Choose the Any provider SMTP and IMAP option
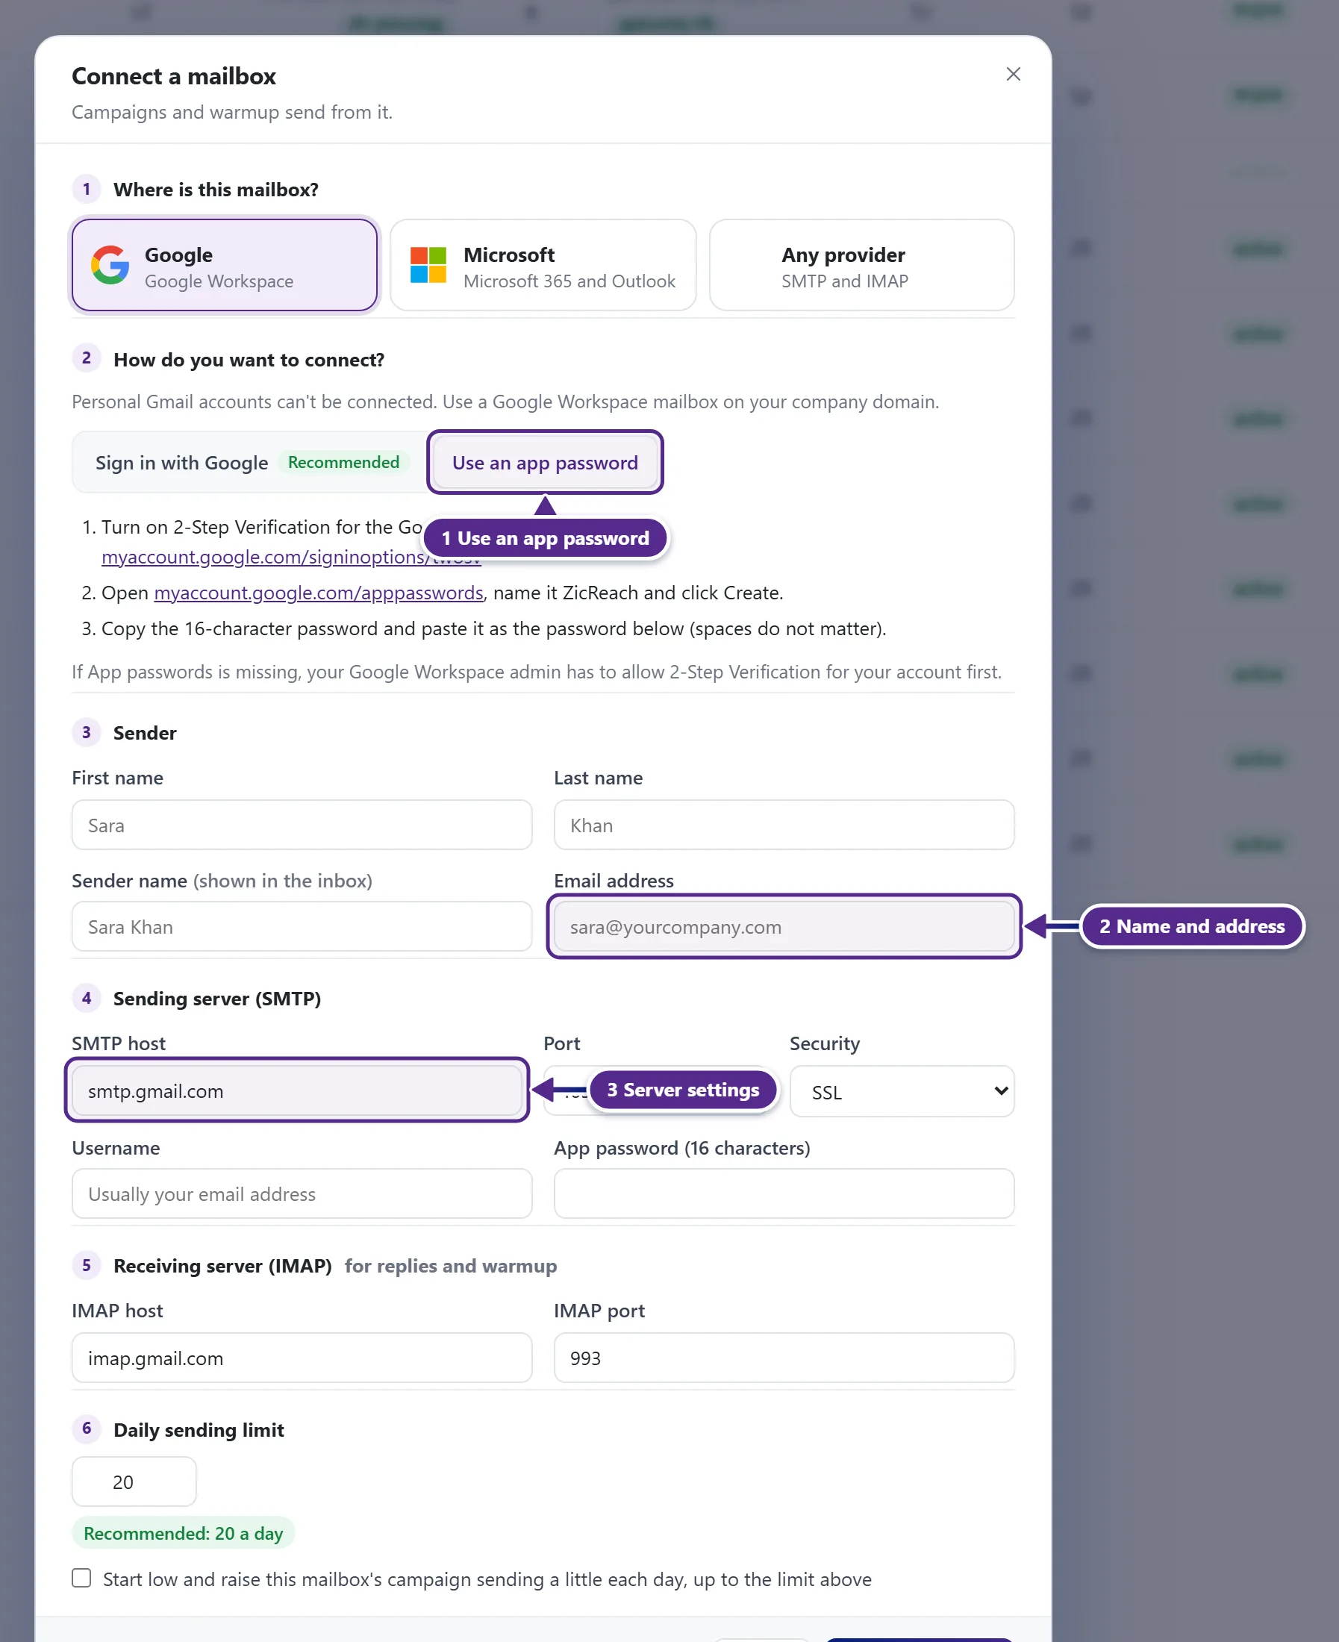 pyautogui.click(x=861, y=265)
